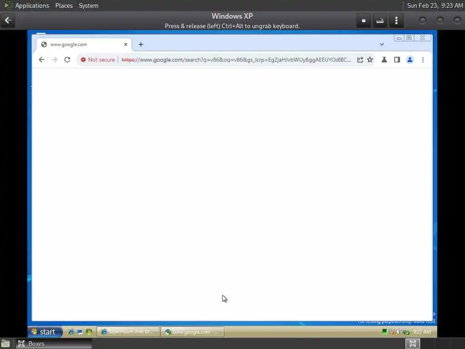Viewport: 465px width, 349px height.
Task: Go back in the Boxes VM view
Action: click(8, 20)
